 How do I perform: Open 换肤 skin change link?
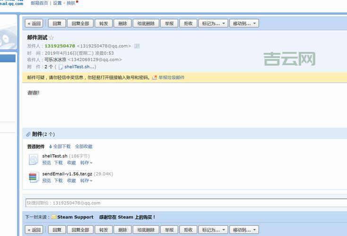71,3
